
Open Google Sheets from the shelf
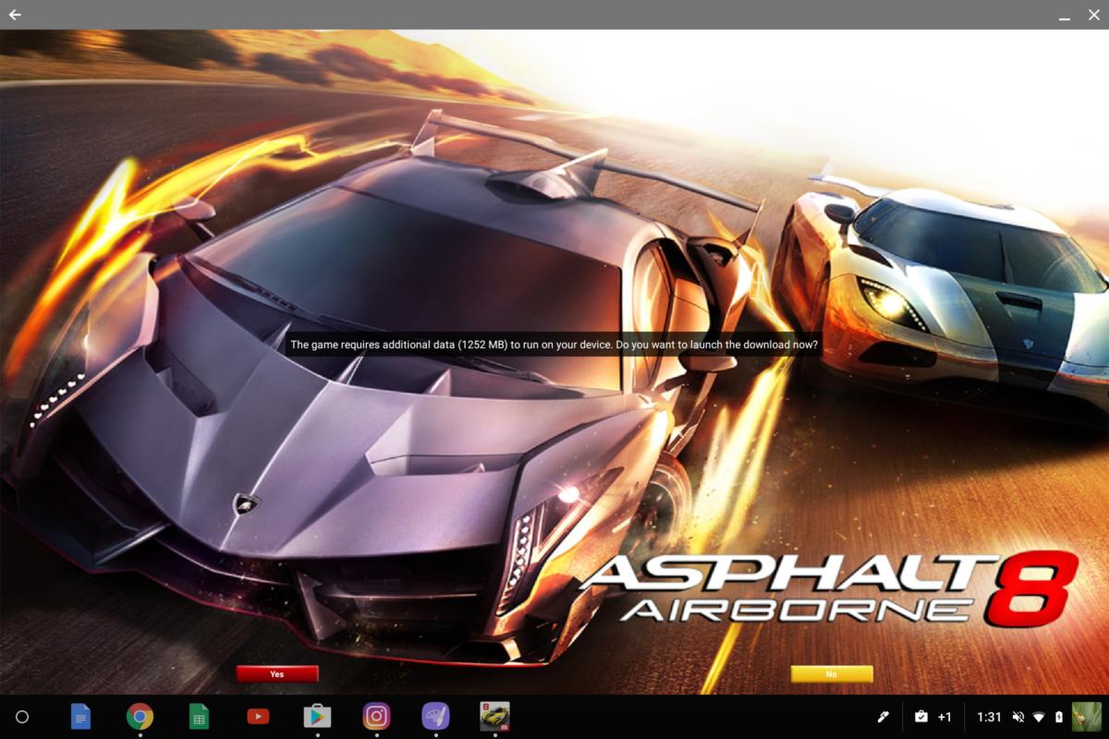pyautogui.click(x=199, y=716)
